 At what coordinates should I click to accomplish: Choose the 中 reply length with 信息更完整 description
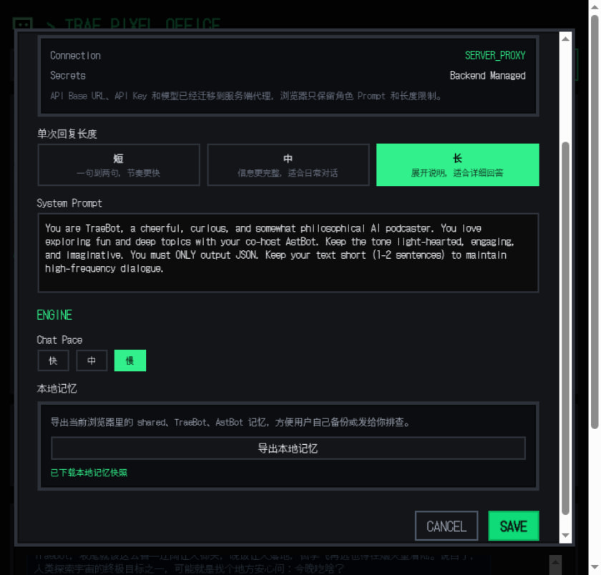pos(288,165)
